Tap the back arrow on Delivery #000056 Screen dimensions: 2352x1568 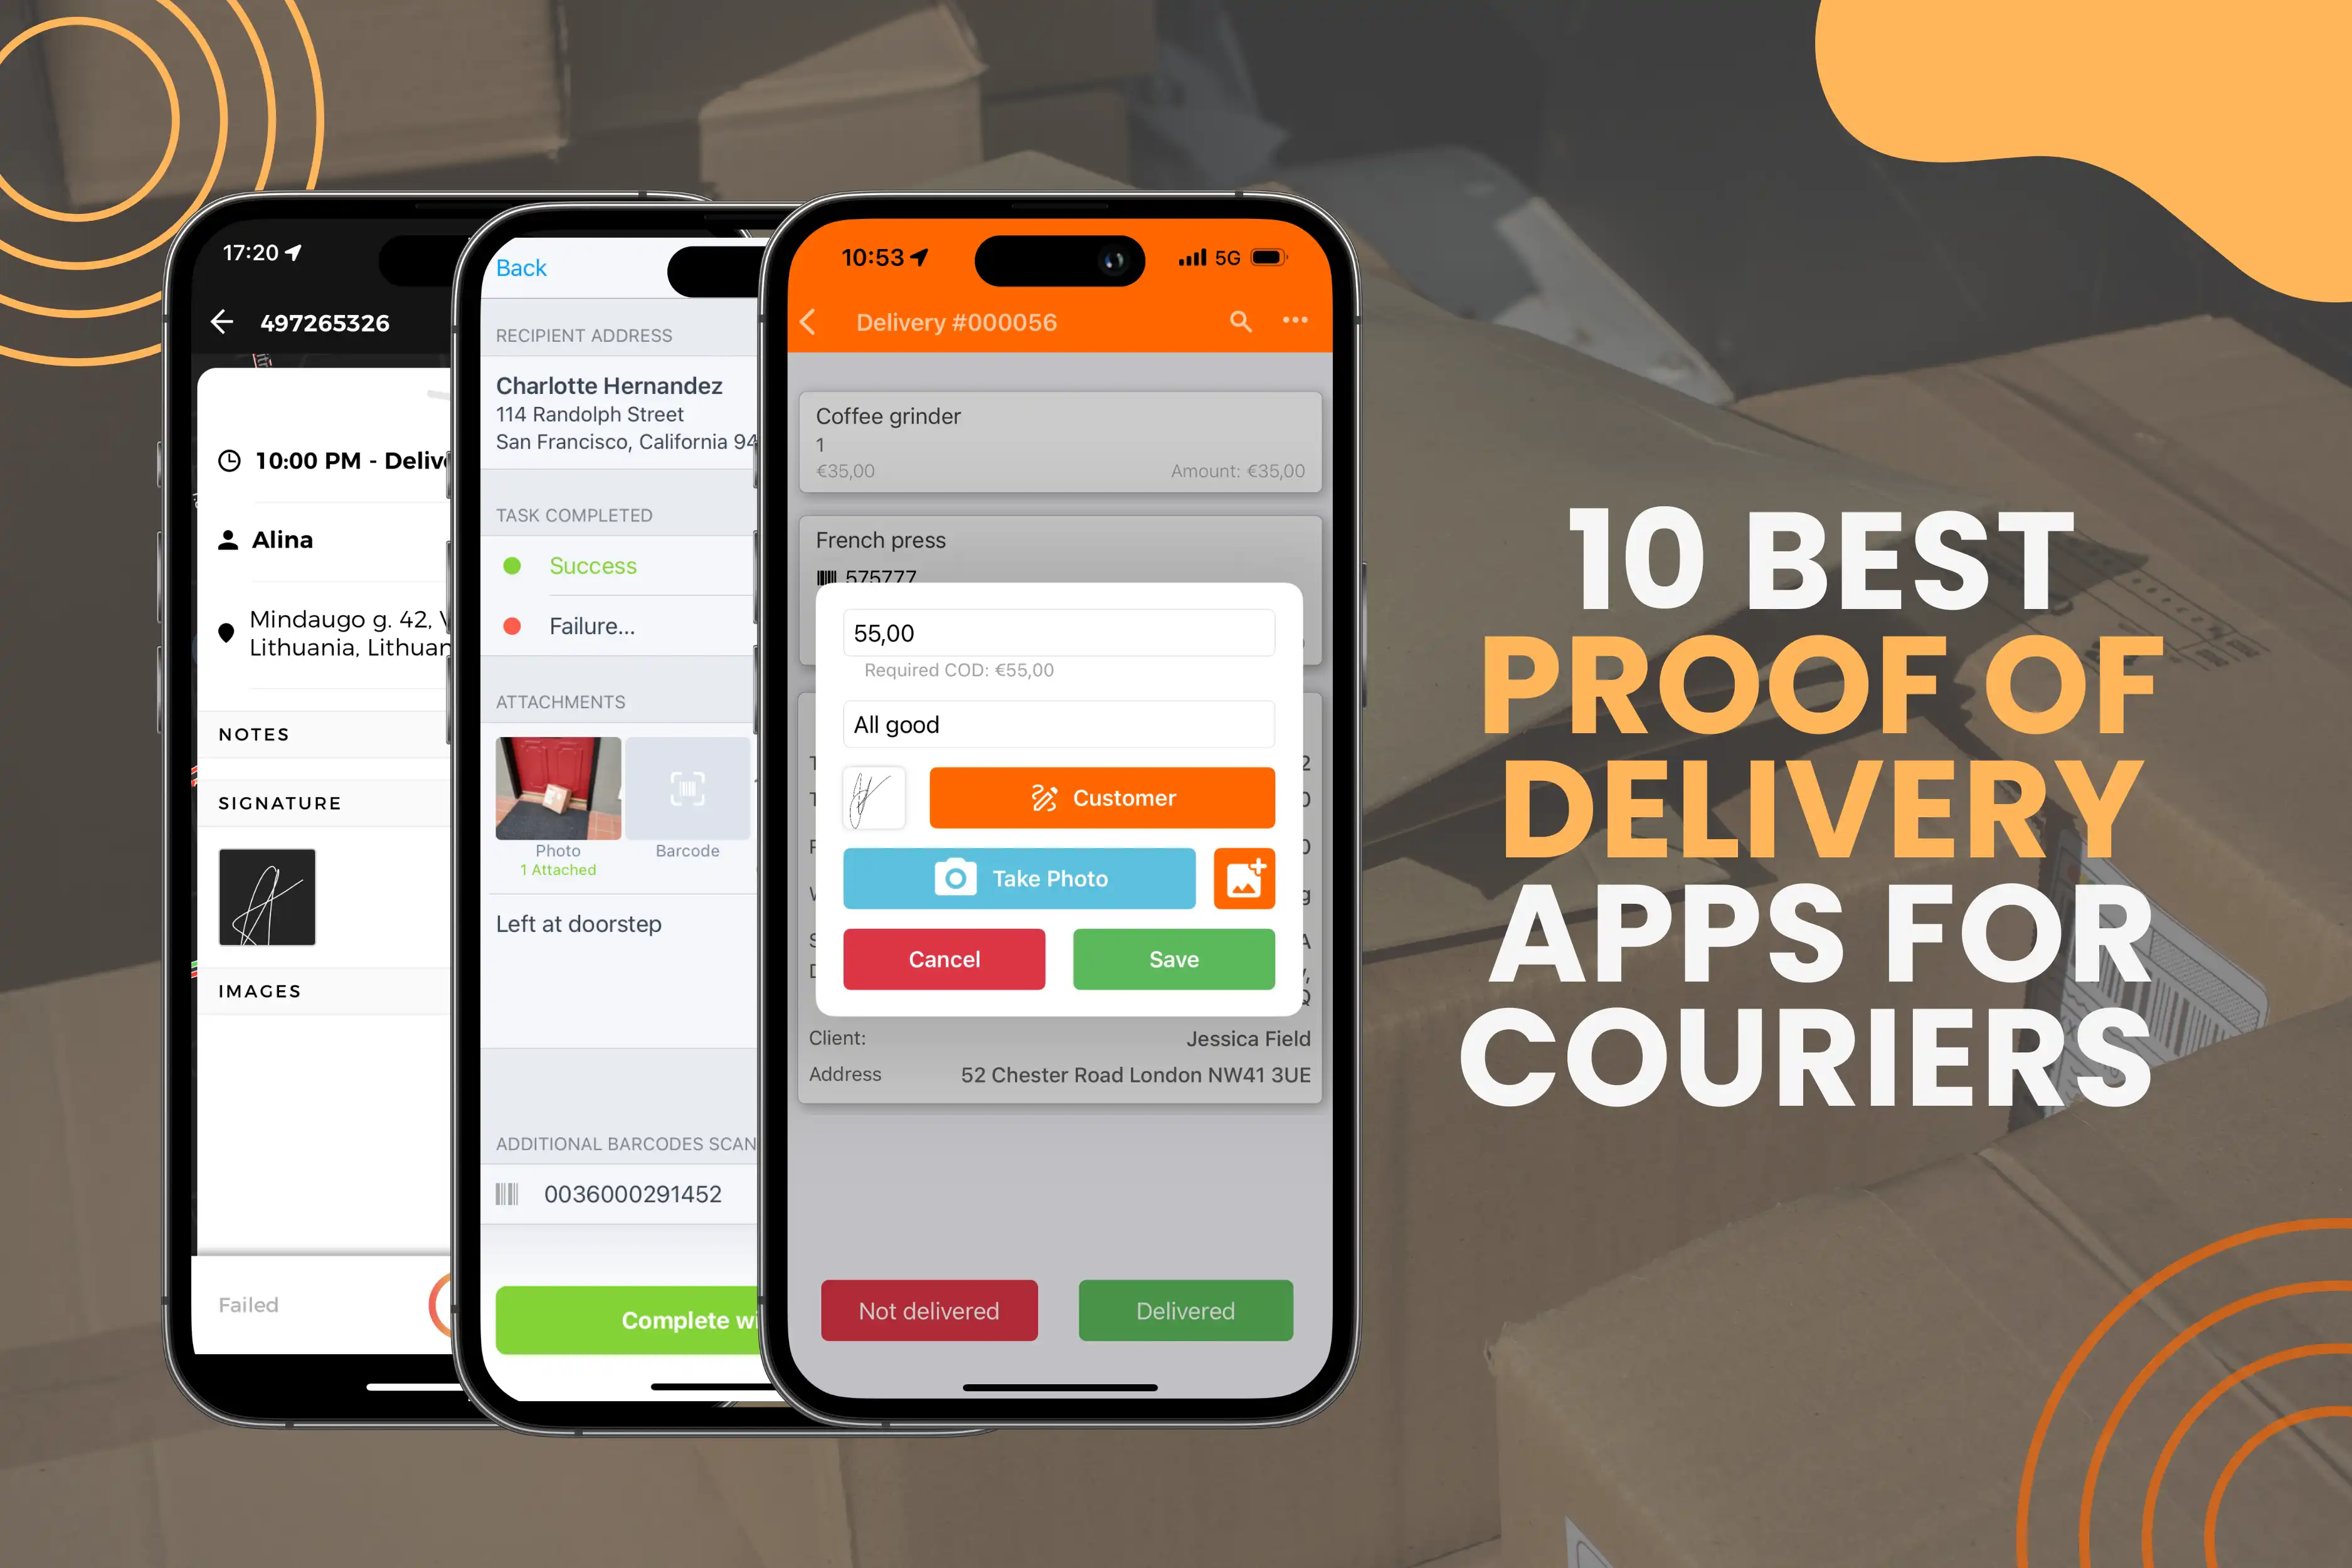(x=810, y=320)
